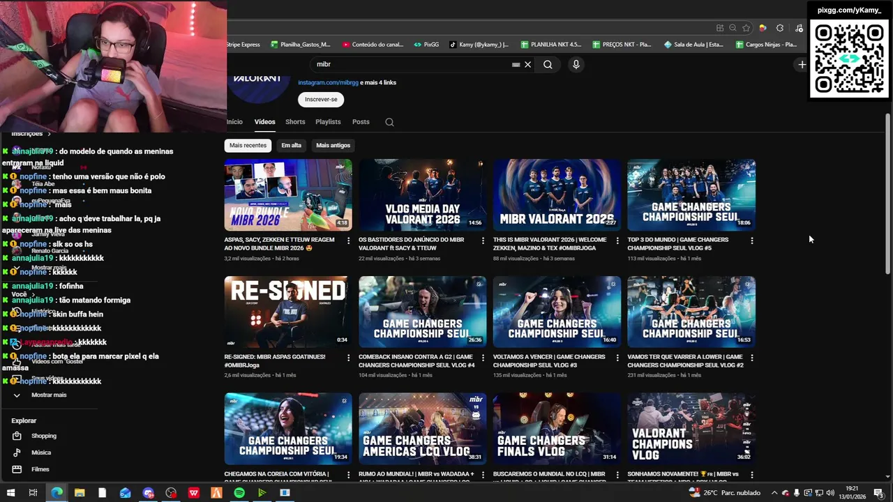This screenshot has height=502, width=893.
Task: Show hidden system tray icons arrow
Action: point(774,493)
